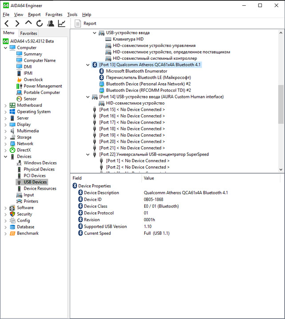The width and height of the screenshot is (285, 319).
Task: Expand the Operating System node
Action: (5, 112)
